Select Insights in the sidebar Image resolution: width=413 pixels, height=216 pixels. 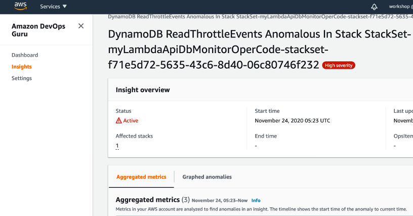[22, 67]
